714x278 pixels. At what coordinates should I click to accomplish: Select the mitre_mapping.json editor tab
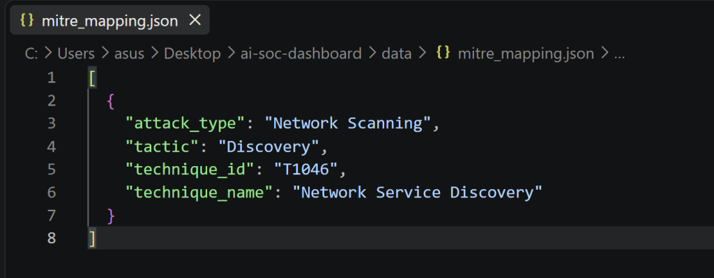point(109,20)
